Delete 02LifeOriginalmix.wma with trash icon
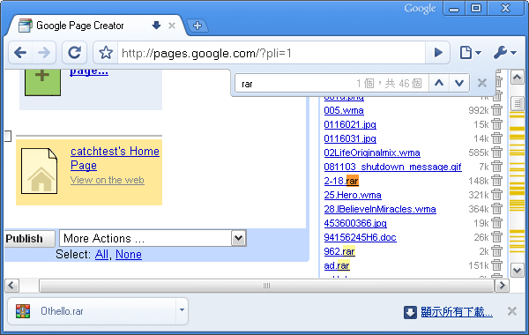Image resolution: width=529 pixels, height=335 pixels. click(496, 153)
